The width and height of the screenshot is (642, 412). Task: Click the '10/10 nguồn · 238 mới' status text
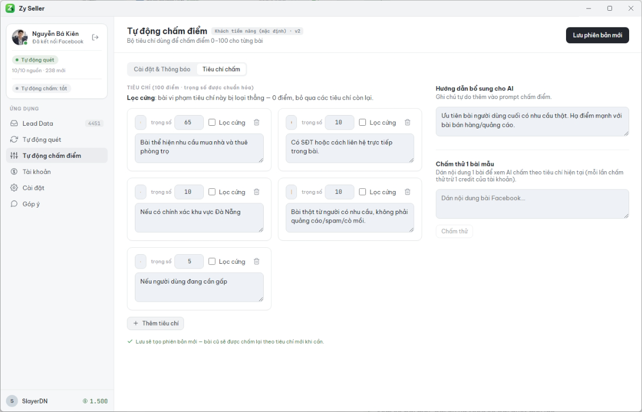coord(39,71)
